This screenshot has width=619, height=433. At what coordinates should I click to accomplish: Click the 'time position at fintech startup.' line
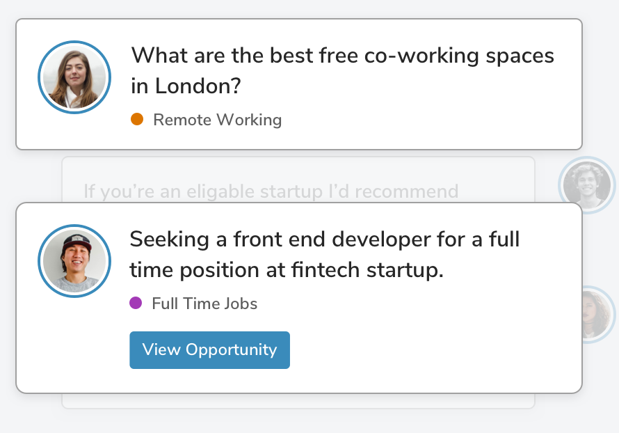(x=287, y=270)
